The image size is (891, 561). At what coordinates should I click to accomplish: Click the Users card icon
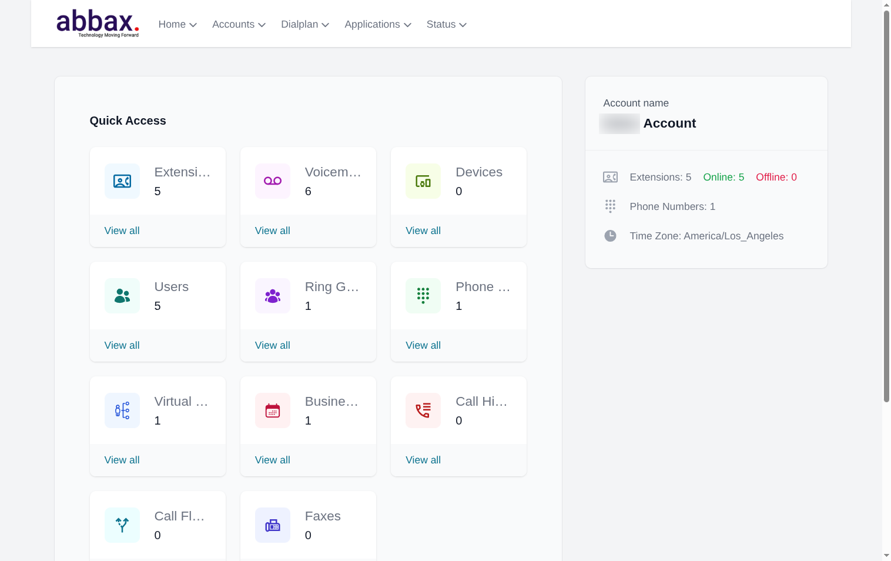pyautogui.click(x=122, y=296)
